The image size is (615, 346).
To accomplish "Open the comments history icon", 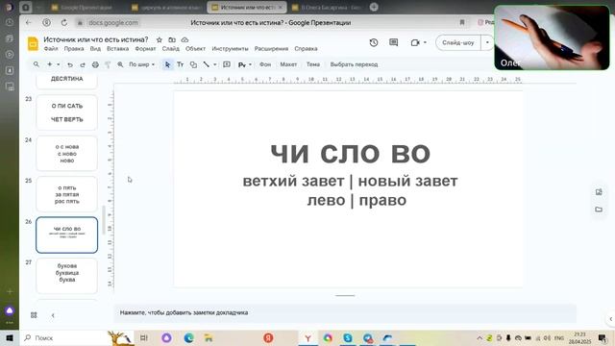I will (x=393, y=42).
